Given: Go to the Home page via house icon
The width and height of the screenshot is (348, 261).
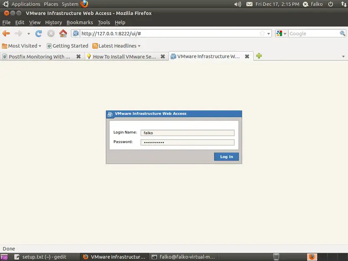Looking at the screenshot, I should tap(63, 33).
